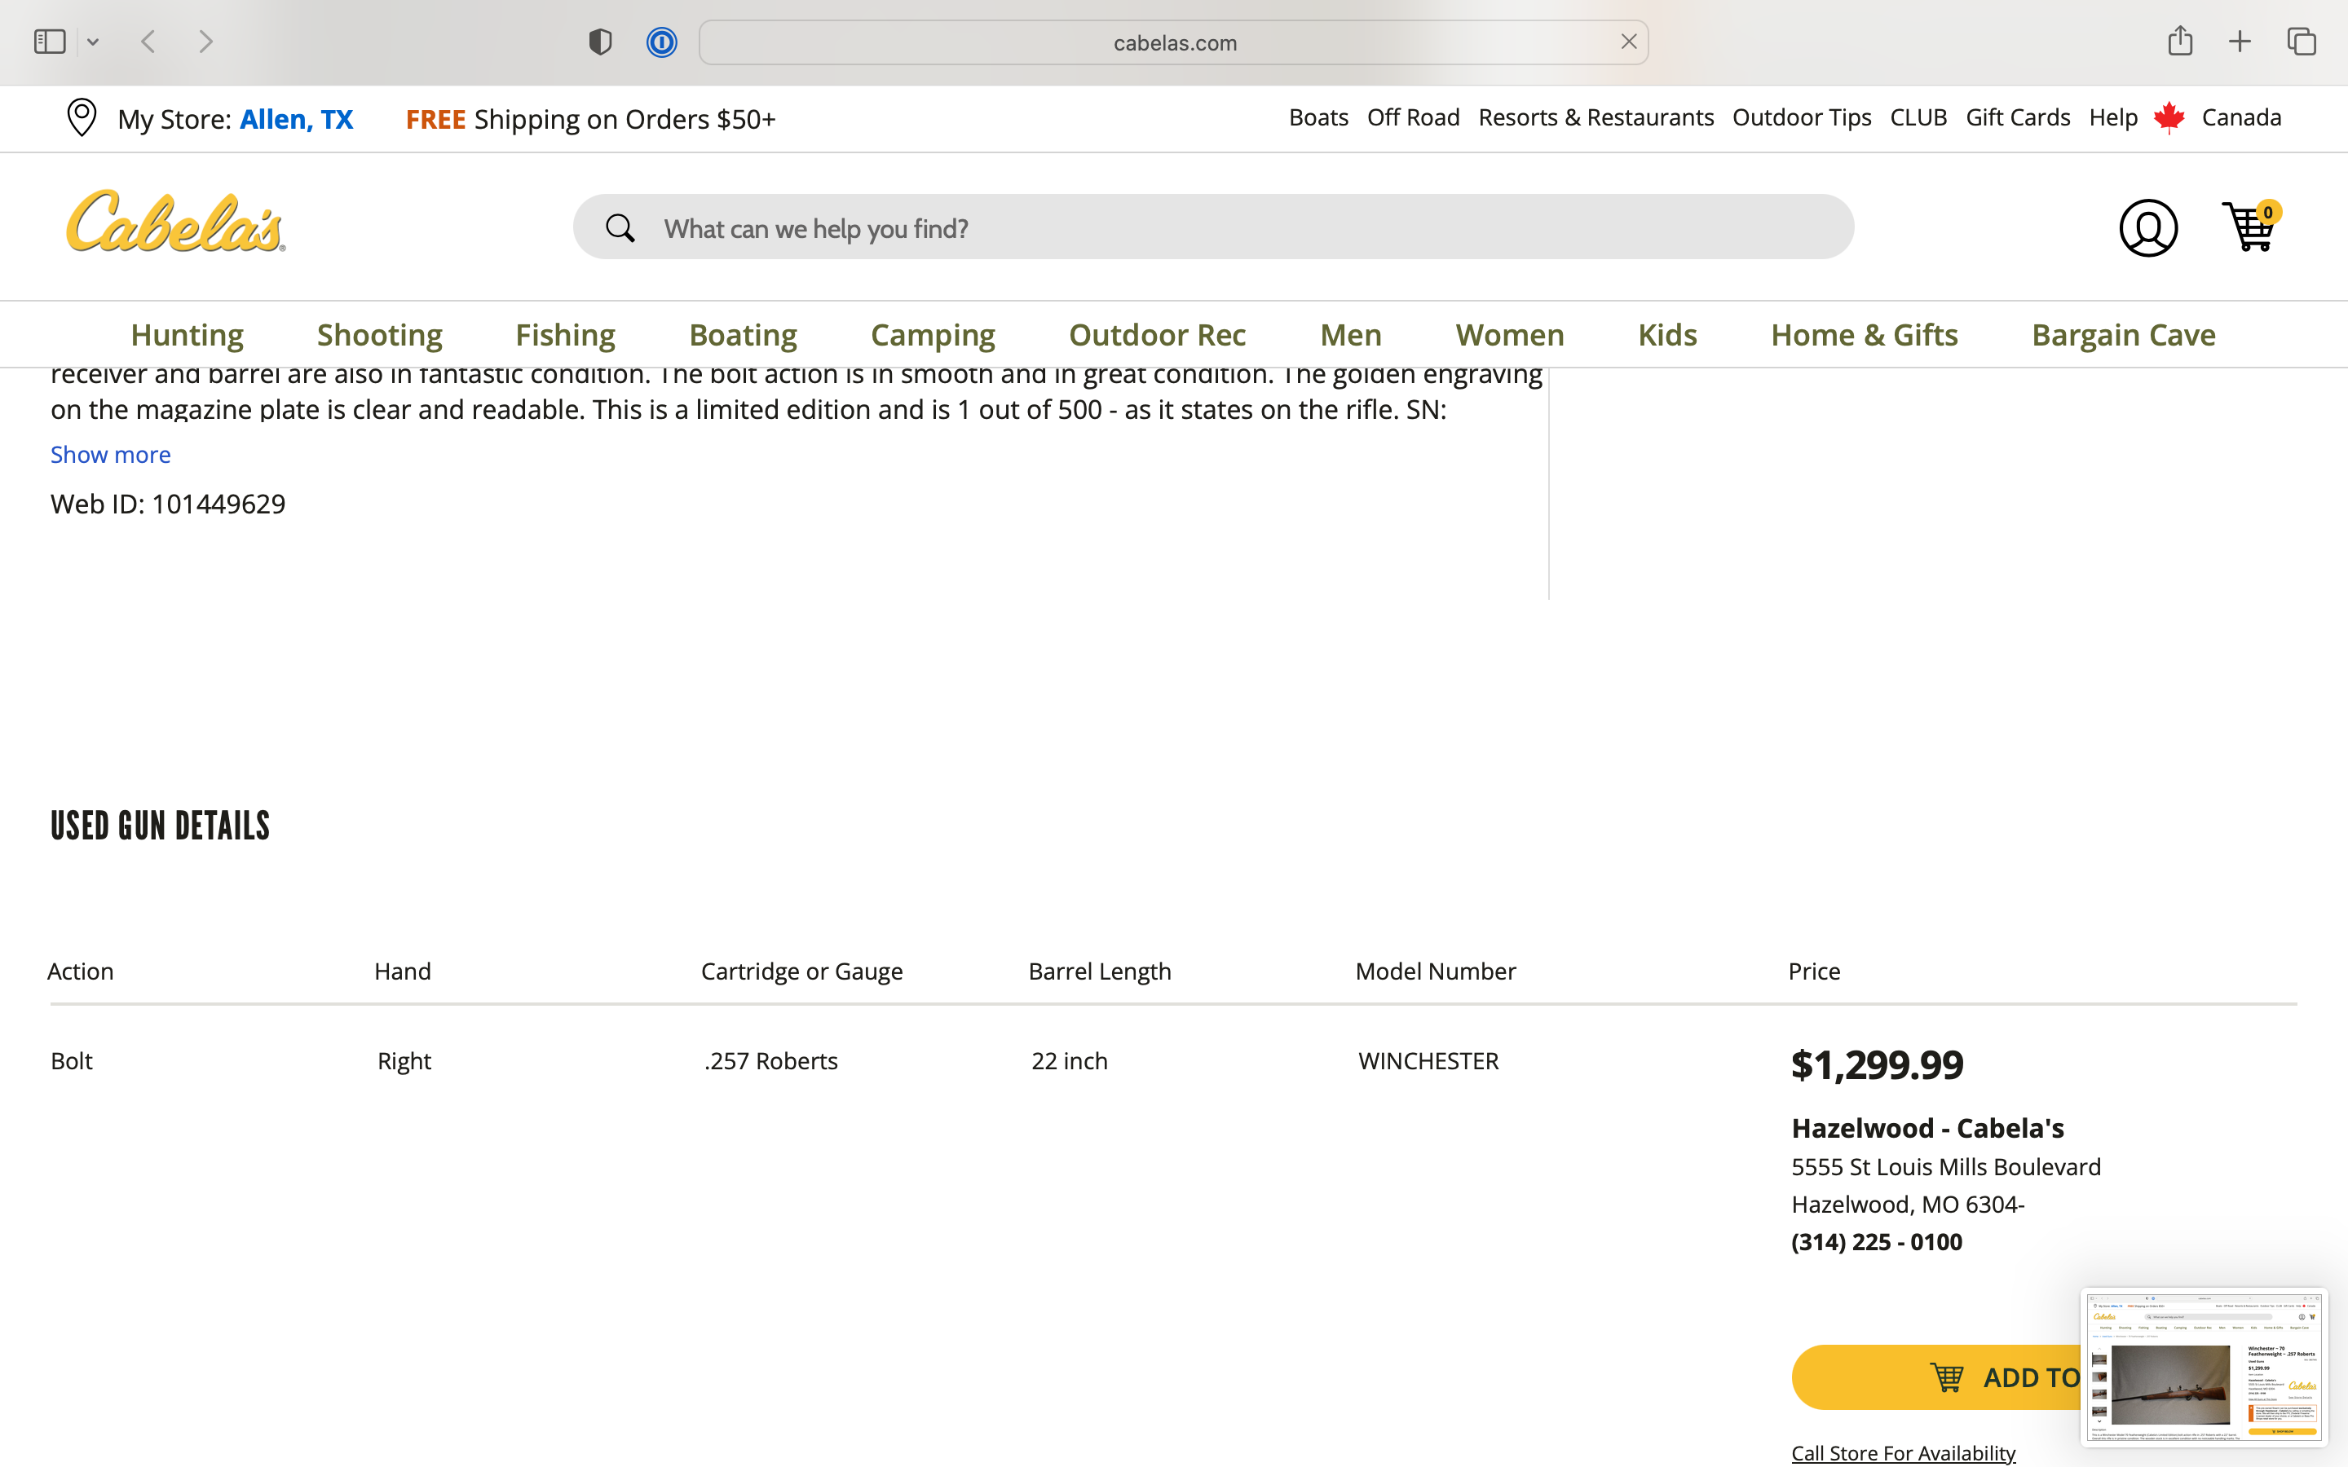Go back with the back arrow
Screen dimensions: 2348x1467
pos(148,42)
